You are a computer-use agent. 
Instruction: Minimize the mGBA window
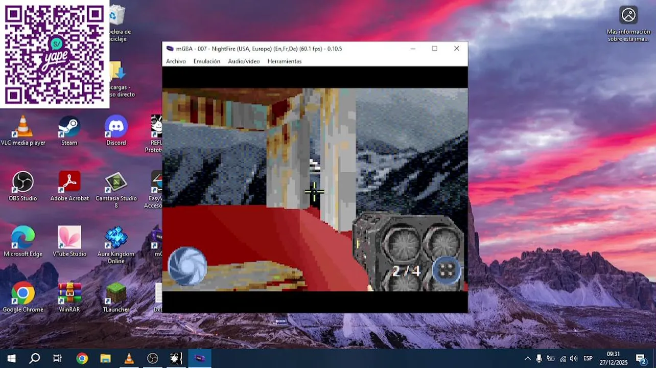(412, 49)
